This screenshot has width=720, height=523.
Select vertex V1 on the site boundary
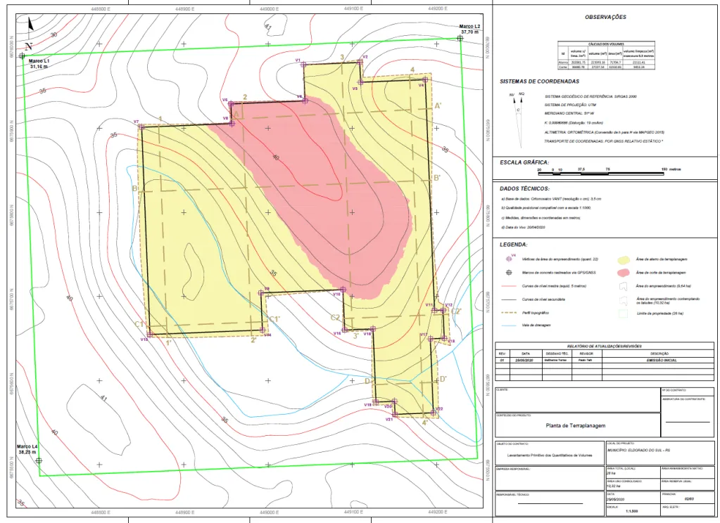[x=303, y=64]
